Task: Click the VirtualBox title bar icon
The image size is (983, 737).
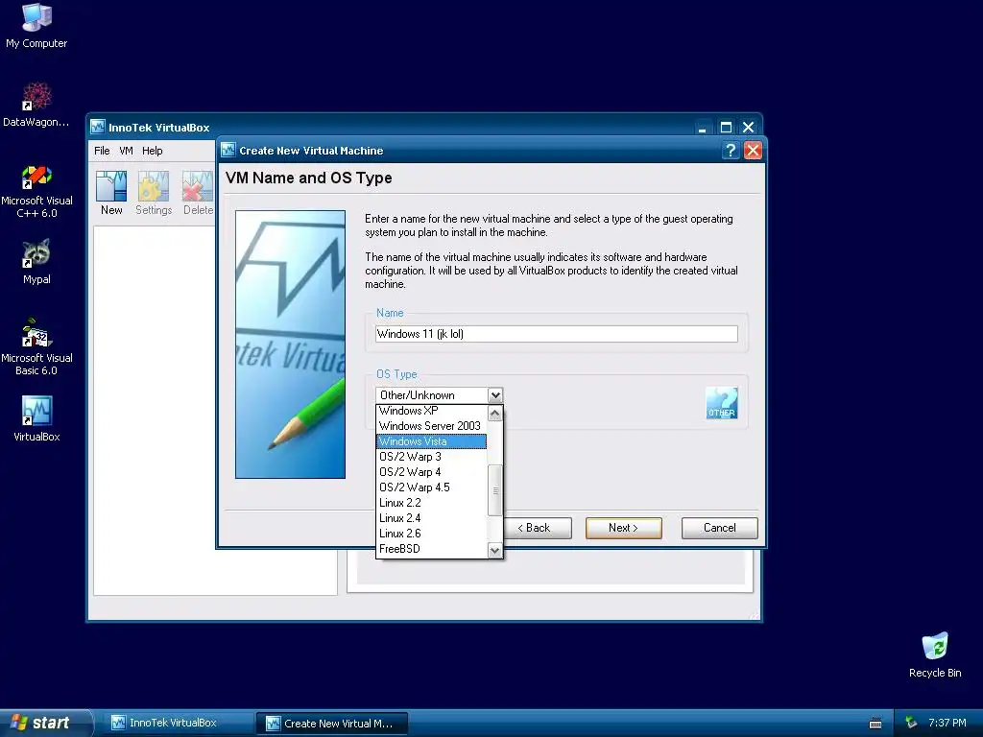Action: coord(97,128)
